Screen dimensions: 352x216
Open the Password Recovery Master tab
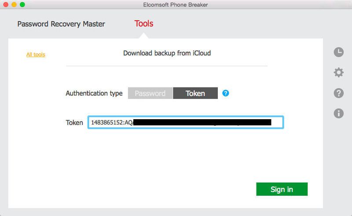(61, 24)
